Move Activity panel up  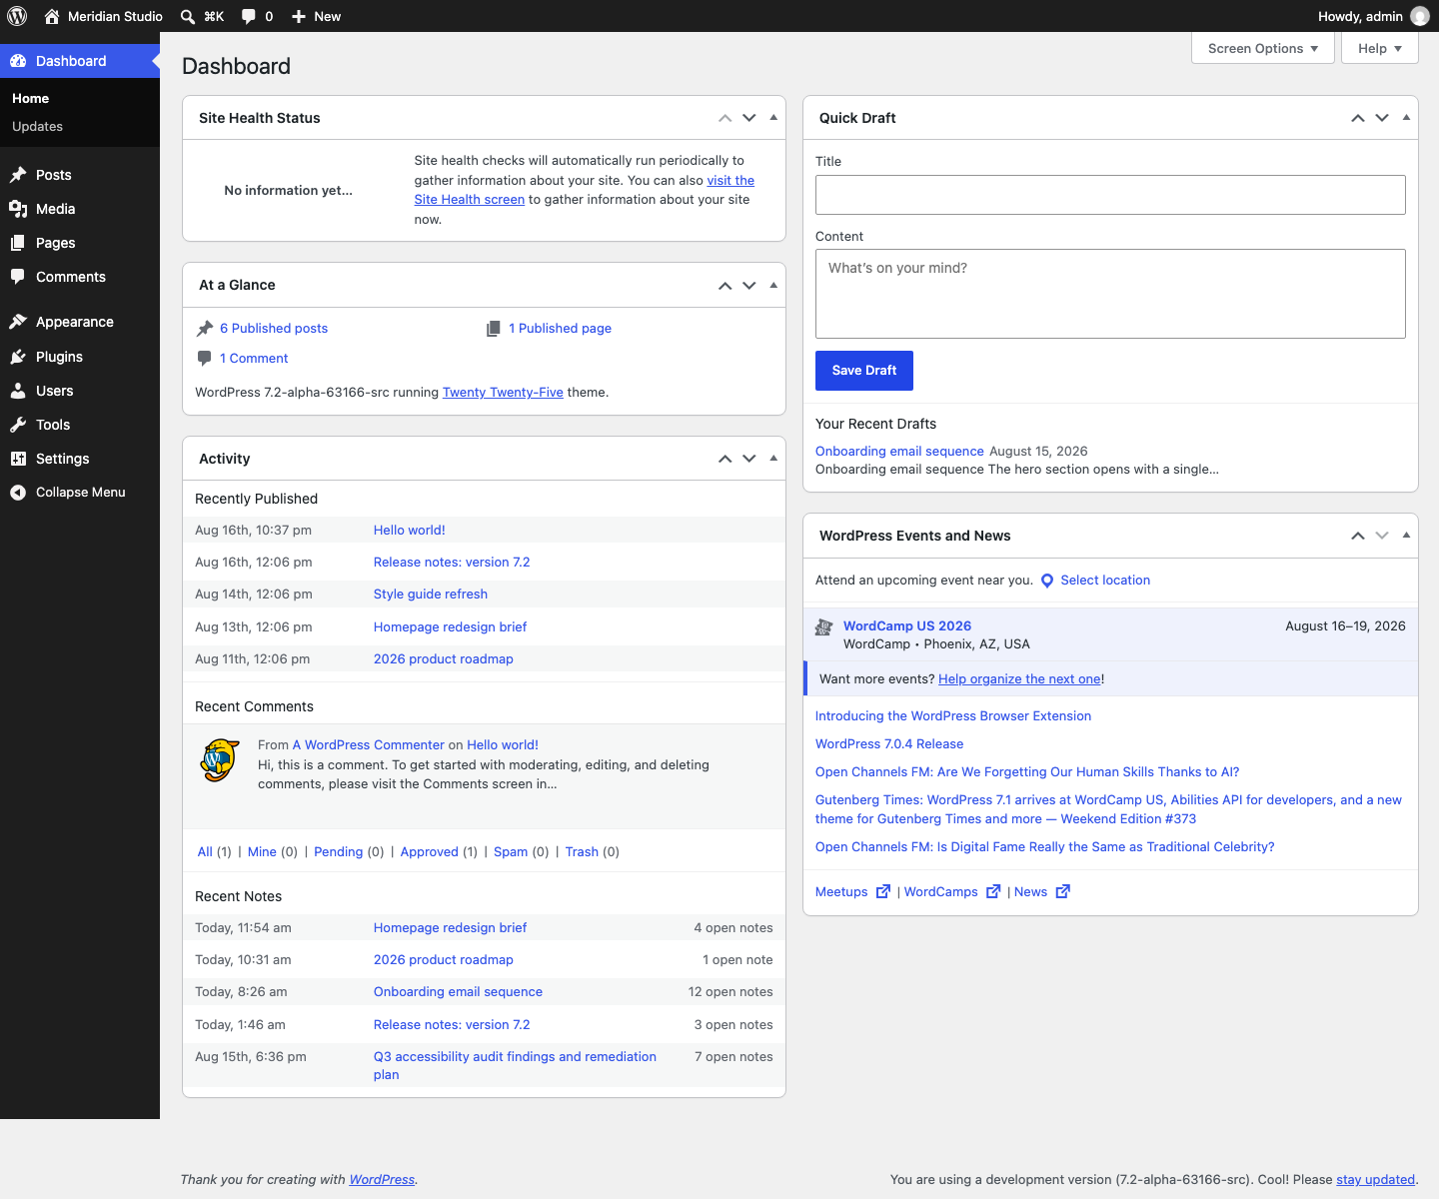click(x=725, y=459)
